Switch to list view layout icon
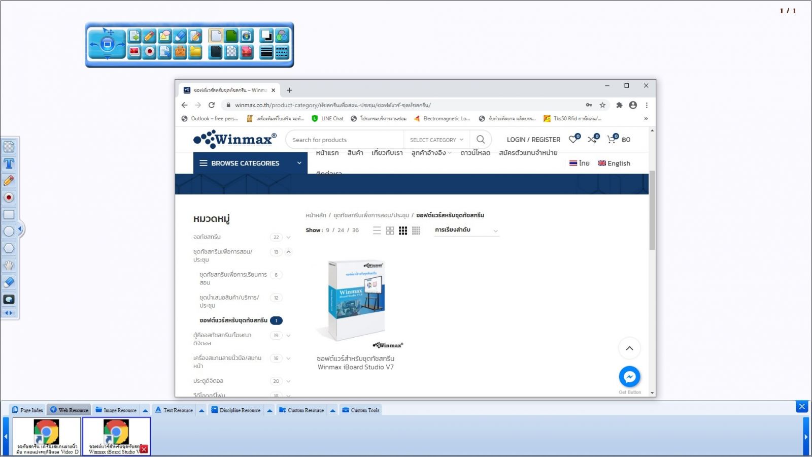The width and height of the screenshot is (812, 457). 377,231
